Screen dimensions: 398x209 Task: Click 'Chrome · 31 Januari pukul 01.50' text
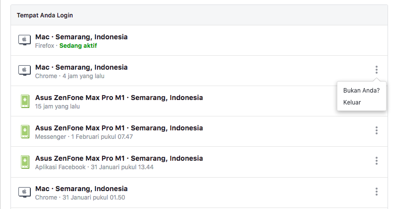coord(80,198)
